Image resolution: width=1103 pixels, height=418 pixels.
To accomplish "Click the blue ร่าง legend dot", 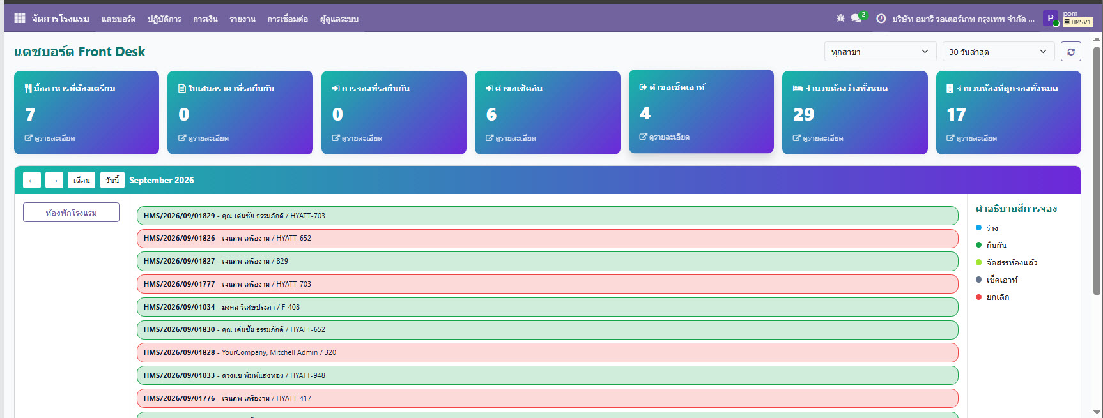I will tap(978, 228).
